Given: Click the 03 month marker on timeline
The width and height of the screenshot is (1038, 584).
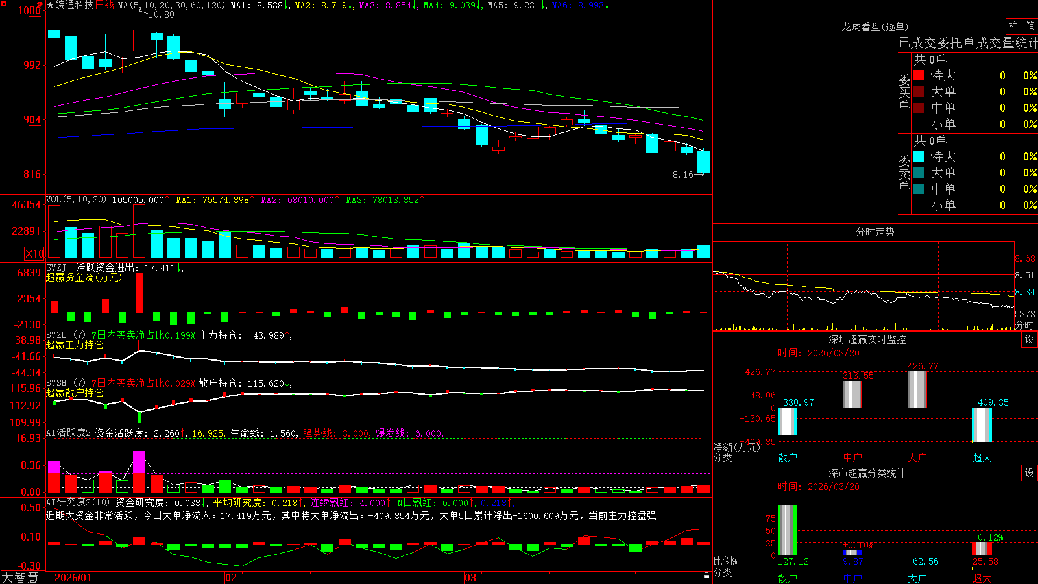Looking at the screenshot, I should click(x=470, y=578).
